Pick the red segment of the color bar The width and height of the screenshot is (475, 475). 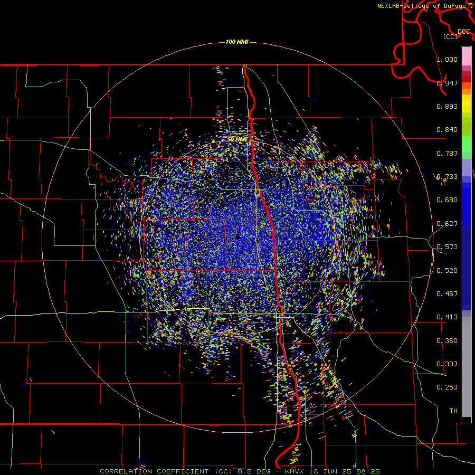466,79
